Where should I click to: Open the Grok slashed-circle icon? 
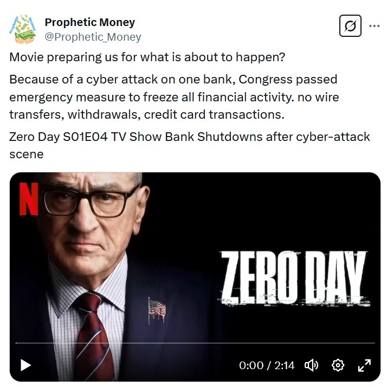click(350, 26)
